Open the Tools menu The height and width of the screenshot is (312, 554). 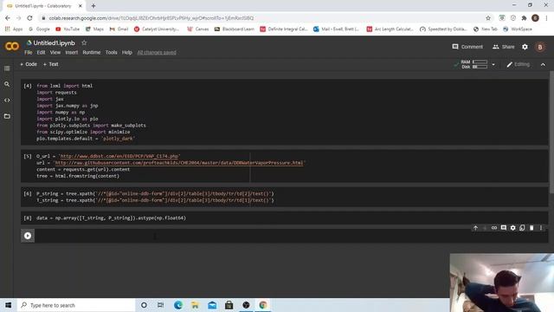pyautogui.click(x=111, y=52)
